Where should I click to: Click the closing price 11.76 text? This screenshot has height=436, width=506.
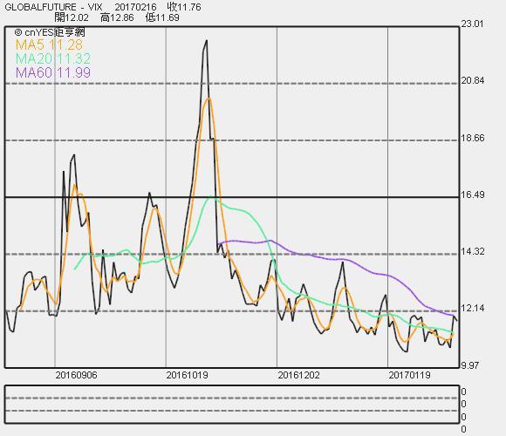[x=184, y=7]
